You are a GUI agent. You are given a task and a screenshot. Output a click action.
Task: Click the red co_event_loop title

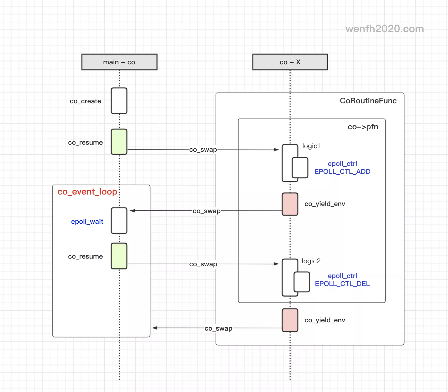pos(87,192)
